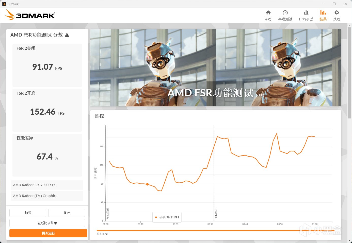Click the orange range bar below the chart
Image resolution: width=352 pixels, height=243 pixels.
coord(216,230)
